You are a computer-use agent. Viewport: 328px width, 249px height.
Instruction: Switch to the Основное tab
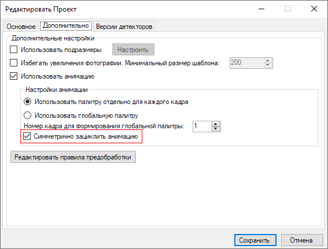click(x=21, y=27)
